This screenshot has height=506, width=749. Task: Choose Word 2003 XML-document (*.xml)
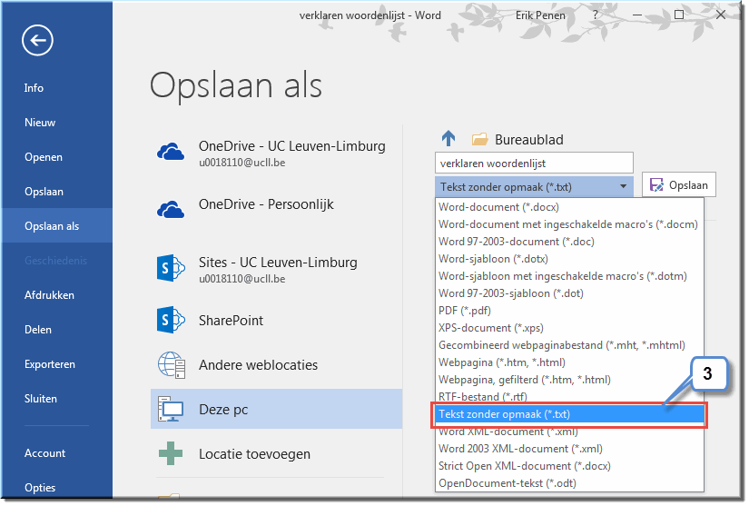(x=569, y=449)
